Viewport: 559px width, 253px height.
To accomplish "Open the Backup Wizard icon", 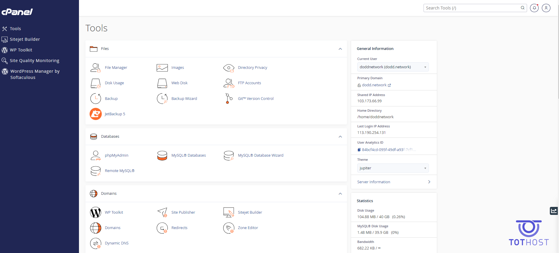I will click(x=162, y=99).
